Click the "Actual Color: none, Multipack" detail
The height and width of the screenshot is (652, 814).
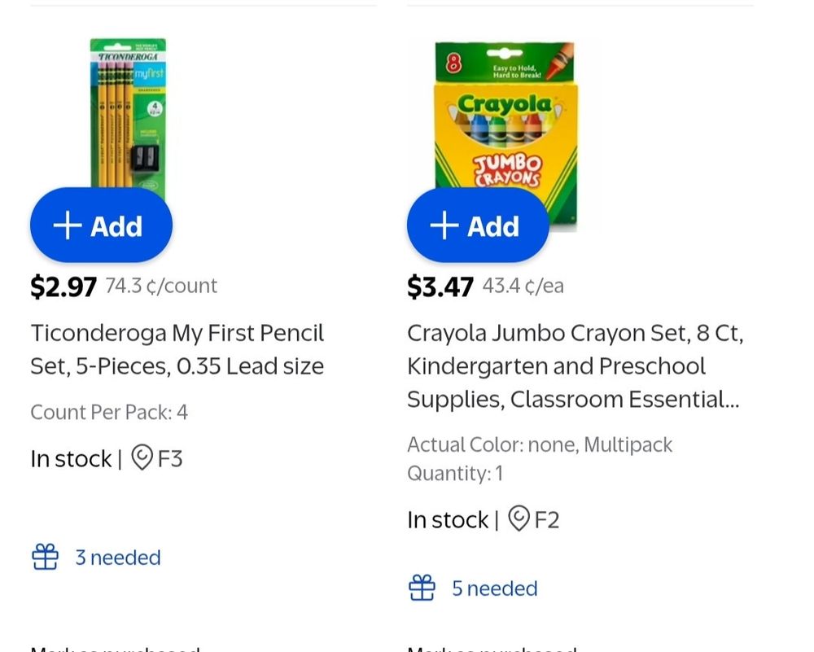tap(540, 444)
